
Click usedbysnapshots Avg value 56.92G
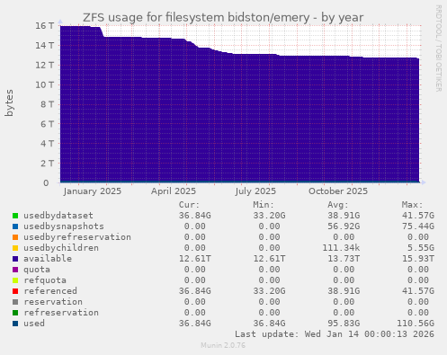point(344,226)
